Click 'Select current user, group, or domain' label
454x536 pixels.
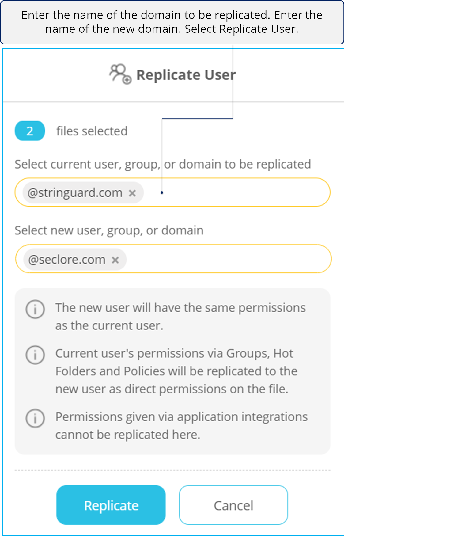(163, 164)
